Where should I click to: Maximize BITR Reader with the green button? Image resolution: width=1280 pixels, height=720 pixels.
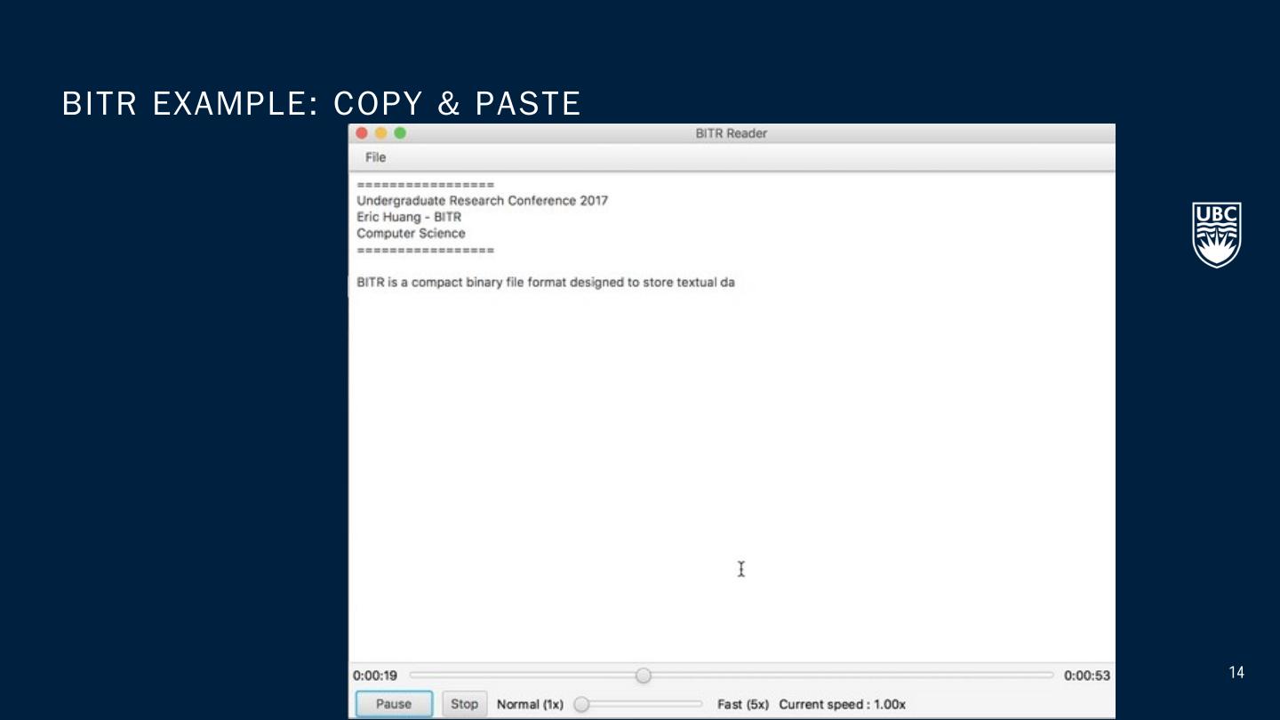[x=400, y=133]
